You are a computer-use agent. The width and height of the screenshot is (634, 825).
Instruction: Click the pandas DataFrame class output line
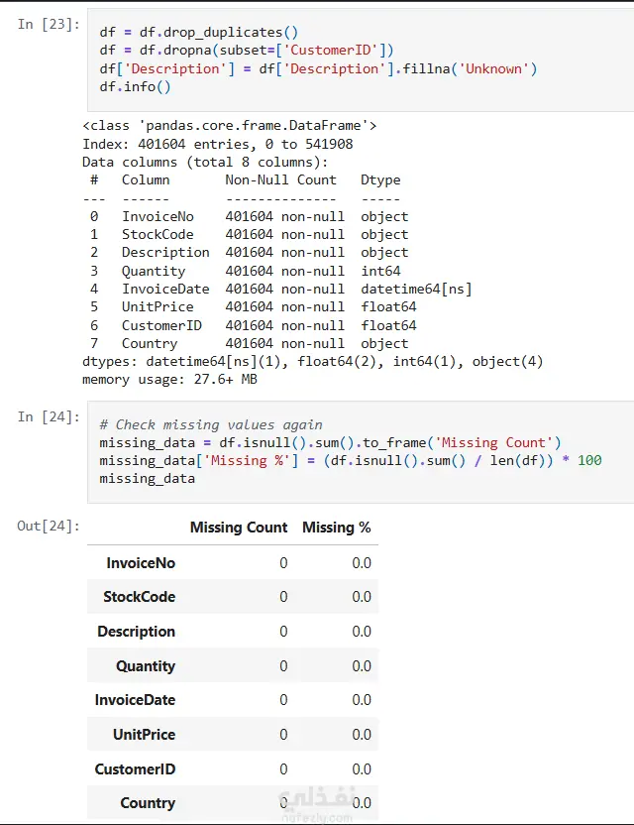click(229, 126)
